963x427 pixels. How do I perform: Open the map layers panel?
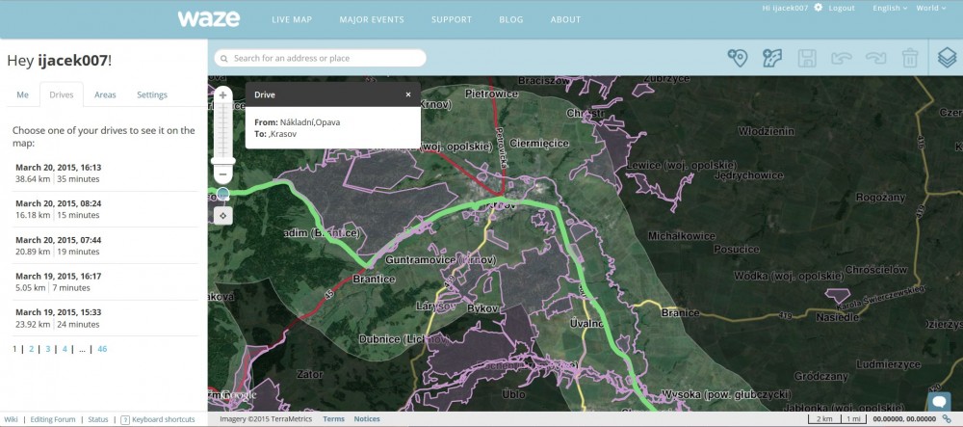947,58
